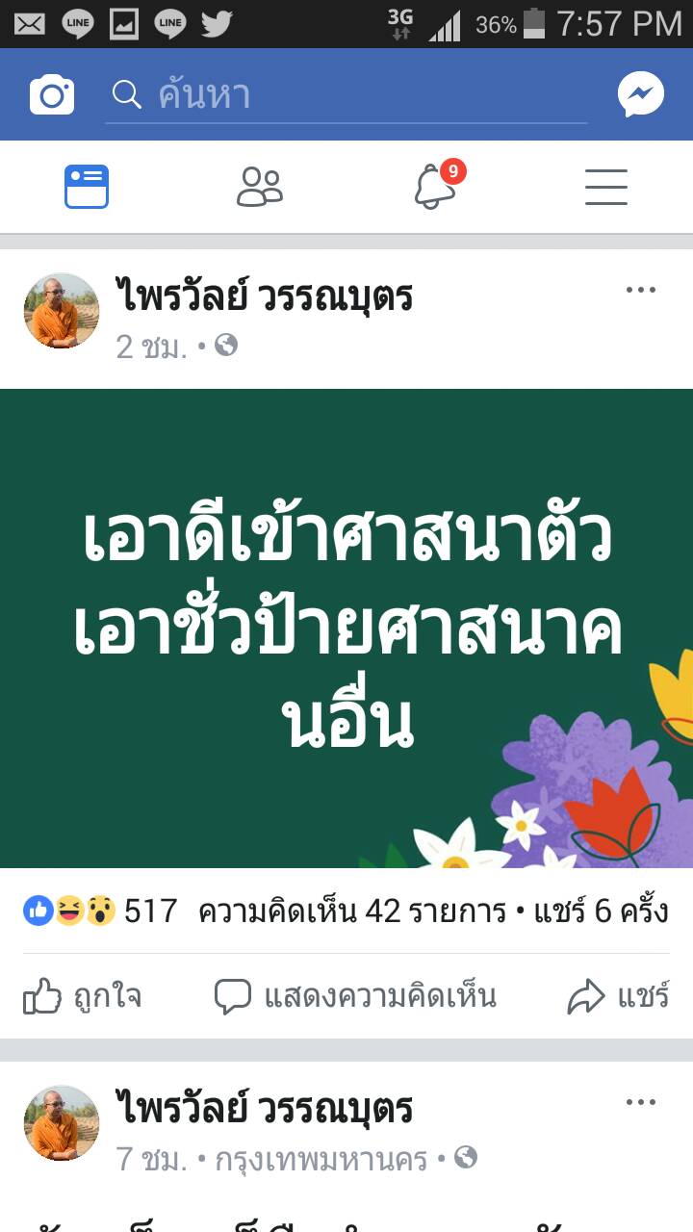
Task: Open three-dot options on first post
Action: pos(641,290)
